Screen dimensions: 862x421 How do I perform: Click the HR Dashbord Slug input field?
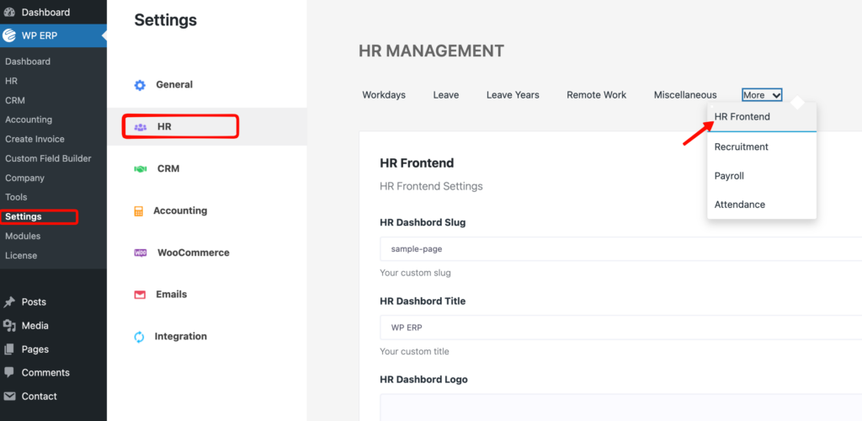click(x=620, y=249)
